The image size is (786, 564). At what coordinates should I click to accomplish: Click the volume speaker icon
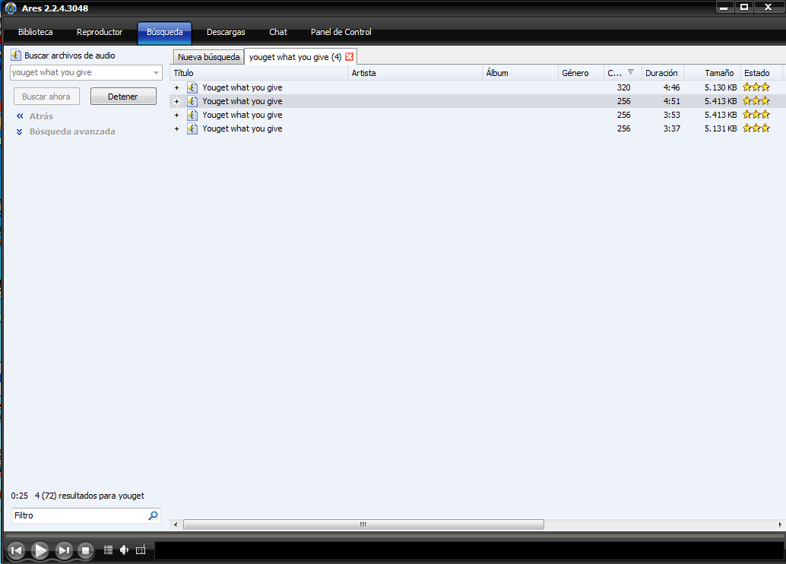(125, 550)
